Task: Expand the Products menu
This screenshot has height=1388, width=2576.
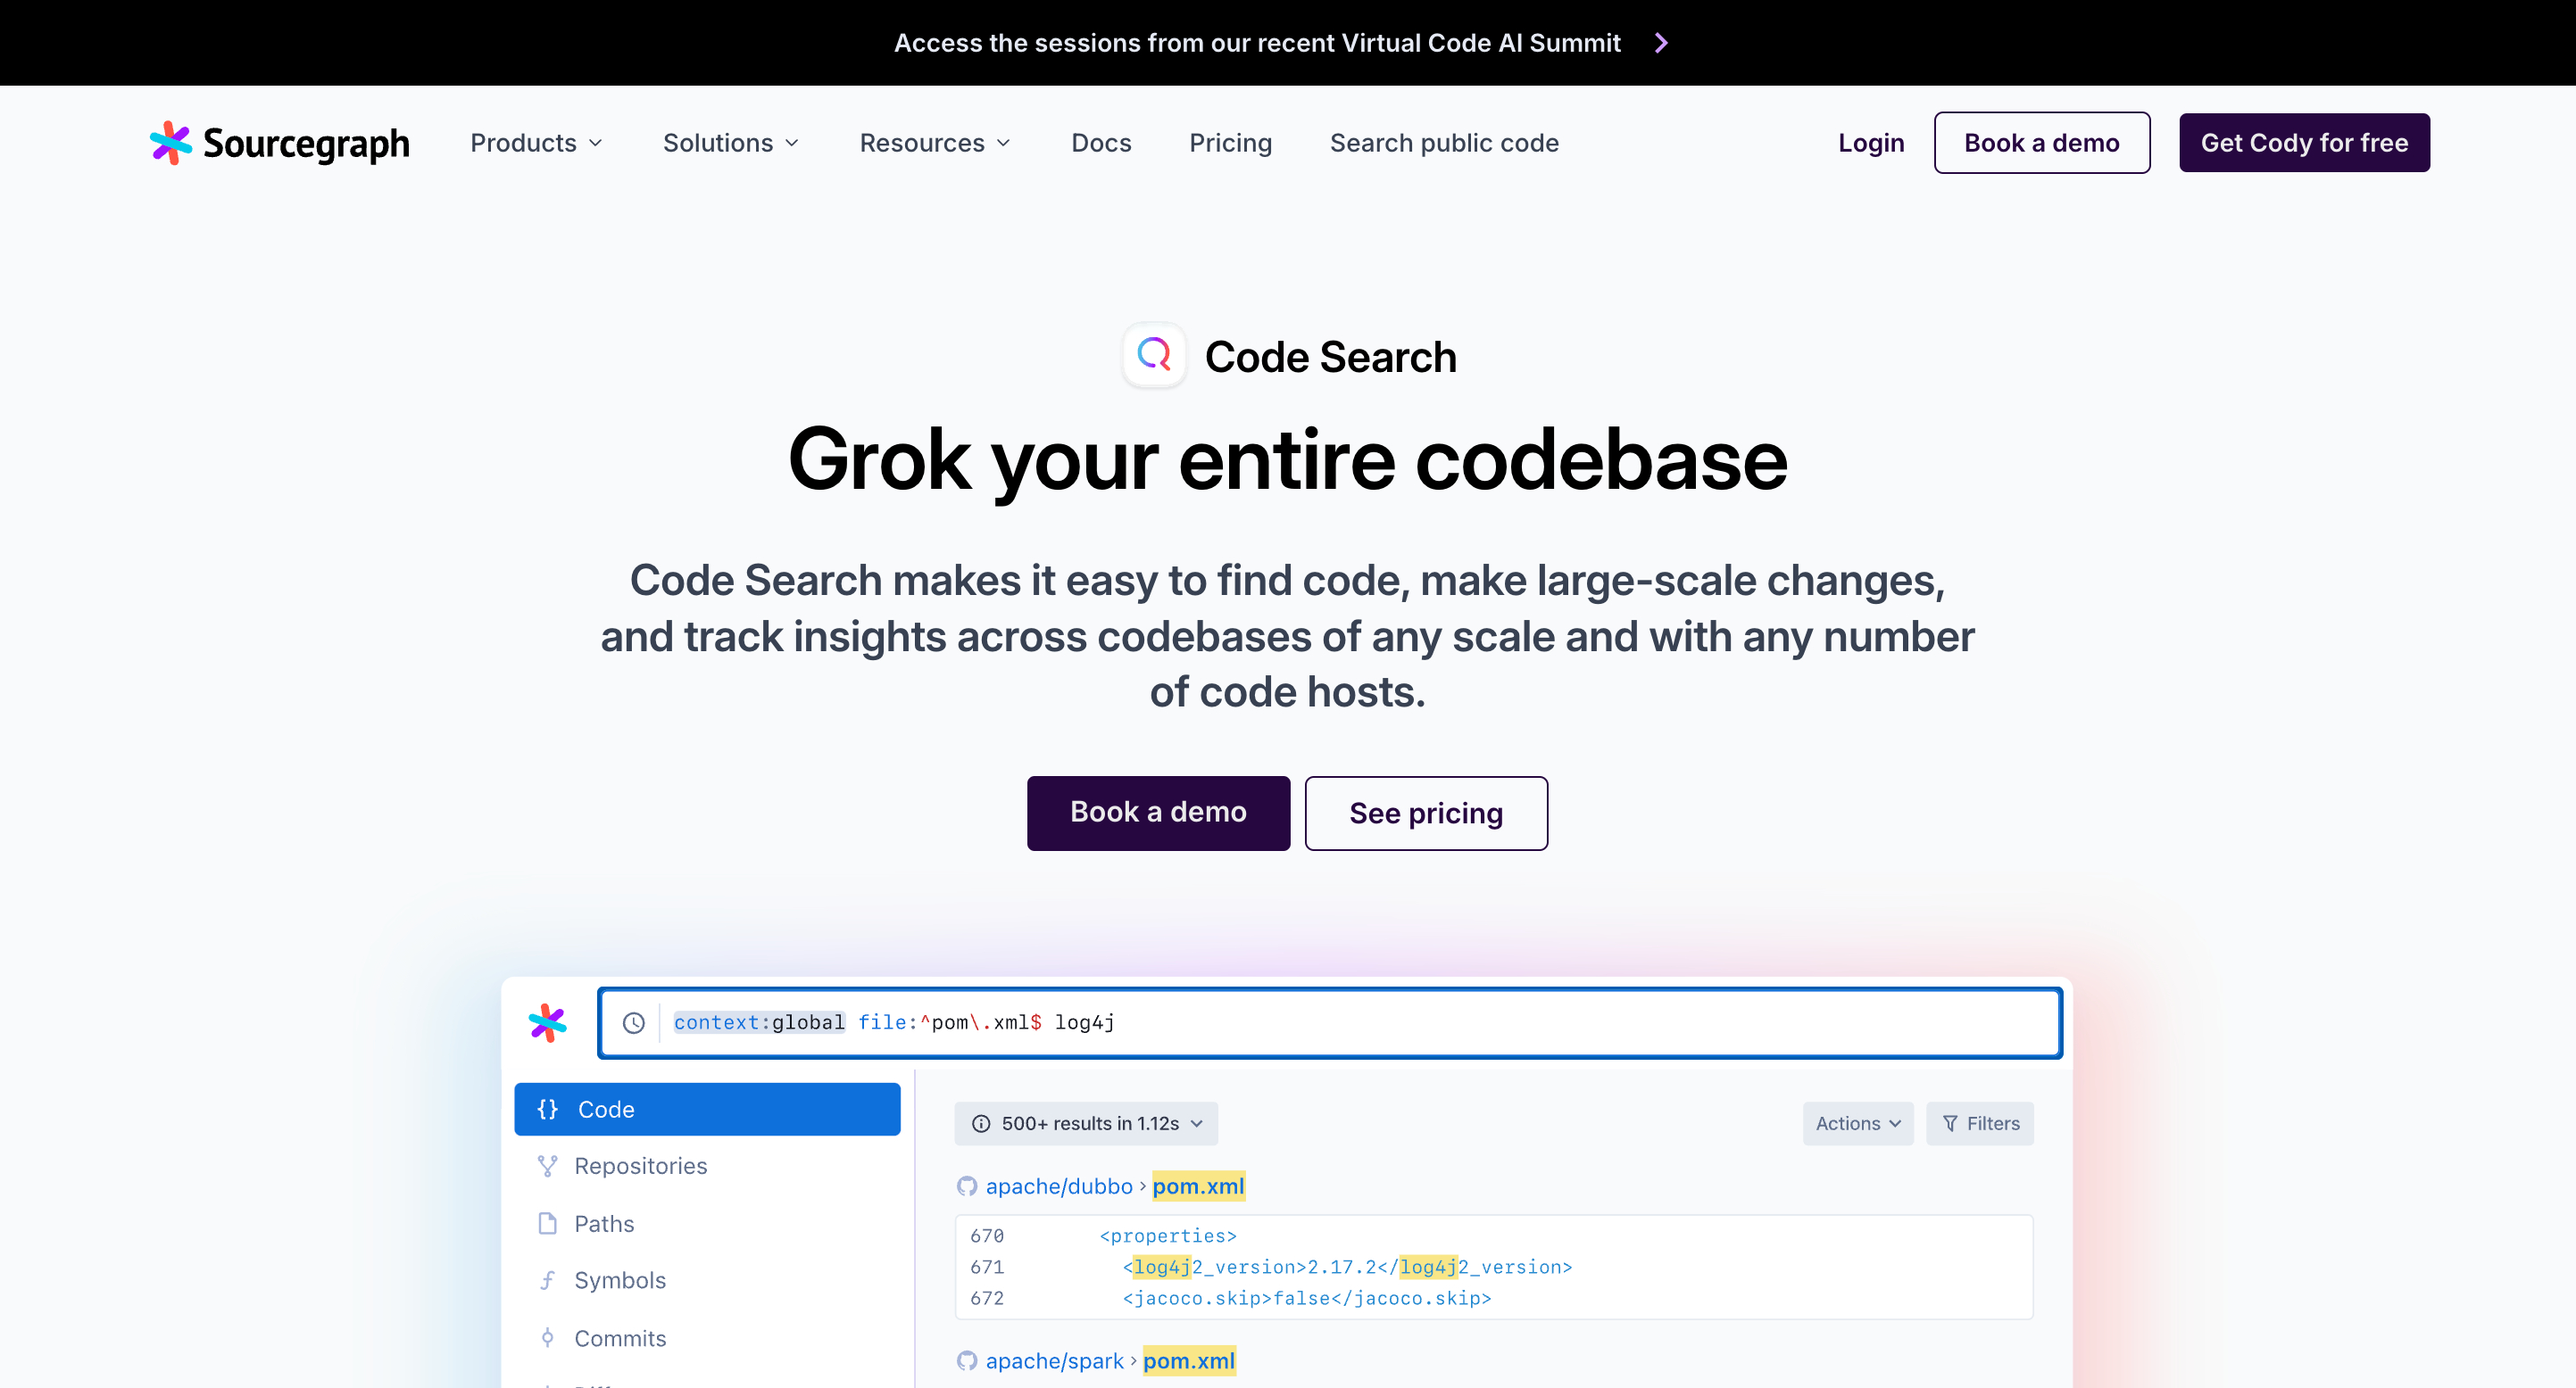Action: click(537, 143)
